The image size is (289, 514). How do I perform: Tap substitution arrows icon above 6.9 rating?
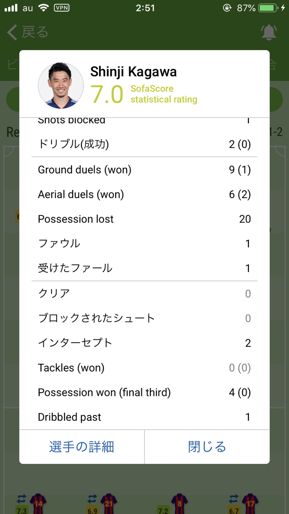[x=92, y=498]
